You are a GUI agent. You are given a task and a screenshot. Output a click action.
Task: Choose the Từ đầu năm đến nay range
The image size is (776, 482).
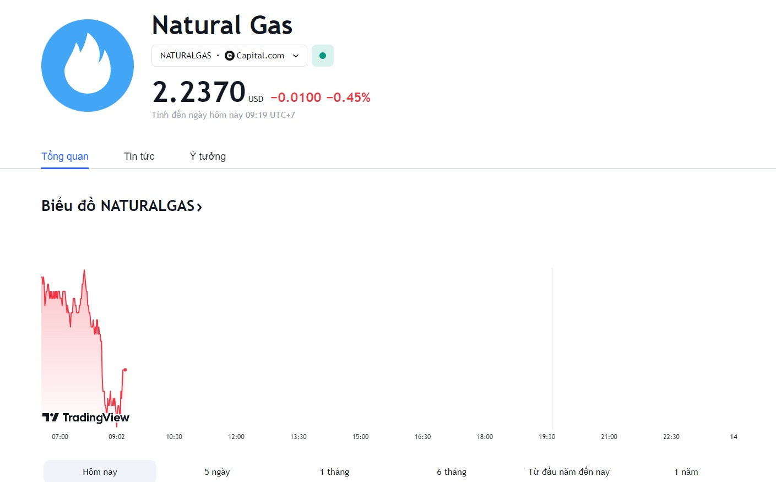(569, 472)
